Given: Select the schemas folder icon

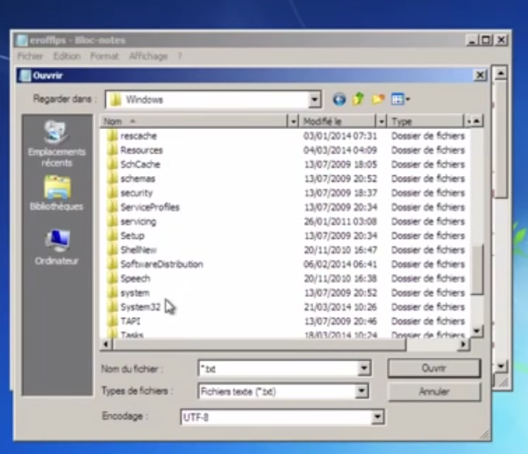Looking at the screenshot, I should pyautogui.click(x=112, y=178).
